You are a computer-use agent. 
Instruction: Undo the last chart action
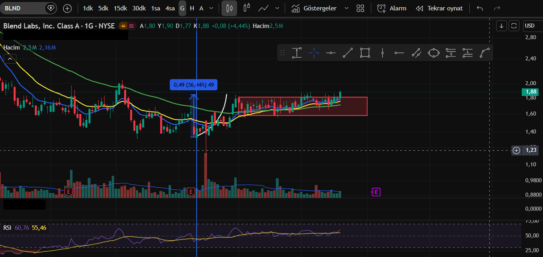pos(480,8)
